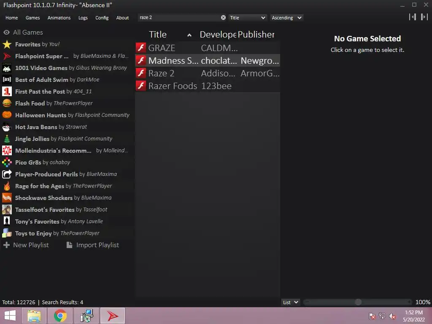This screenshot has height=324, width=432.
Task: Select the Madness S... game title
Action: (x=173, y=61)
